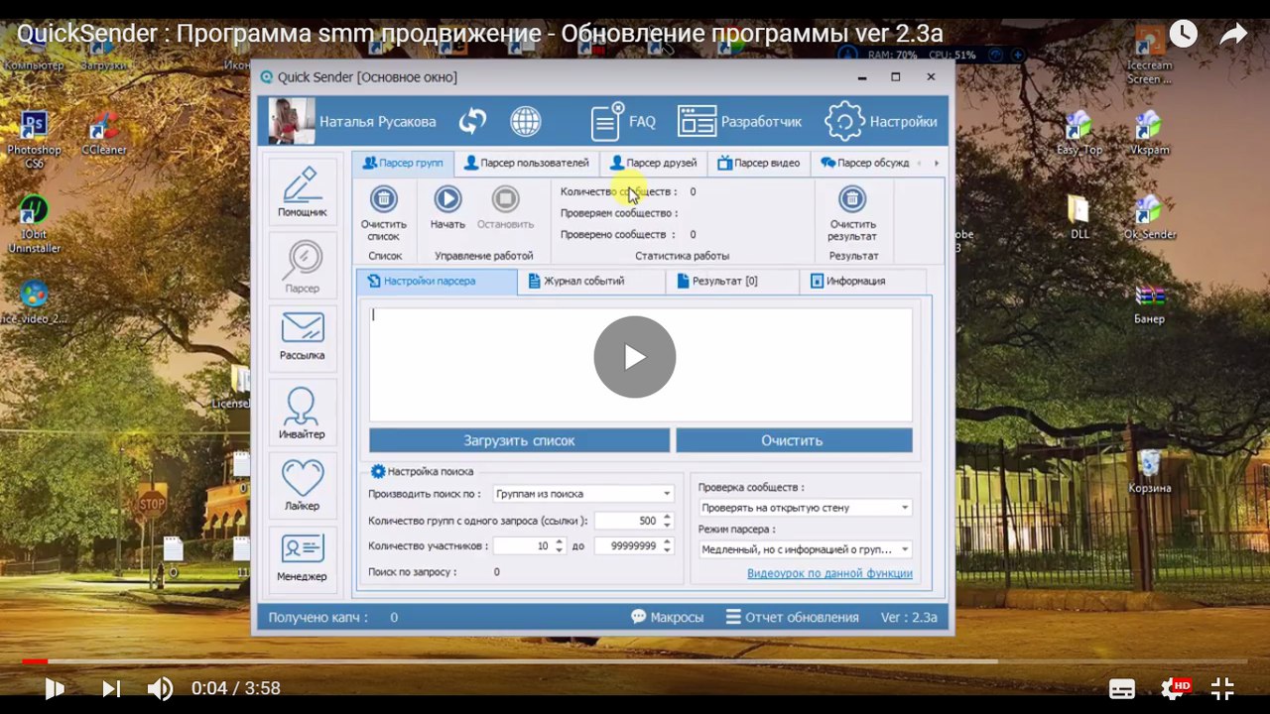Open Видеоурок по данной функции link

coord(829,573)
